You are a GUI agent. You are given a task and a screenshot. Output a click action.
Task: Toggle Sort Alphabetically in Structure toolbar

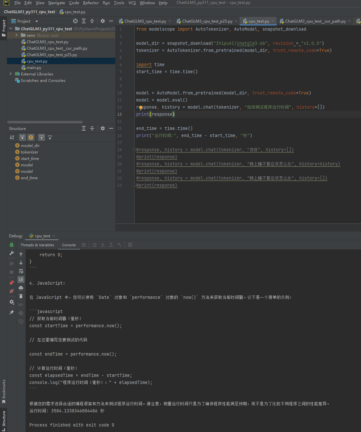[12, 137]
